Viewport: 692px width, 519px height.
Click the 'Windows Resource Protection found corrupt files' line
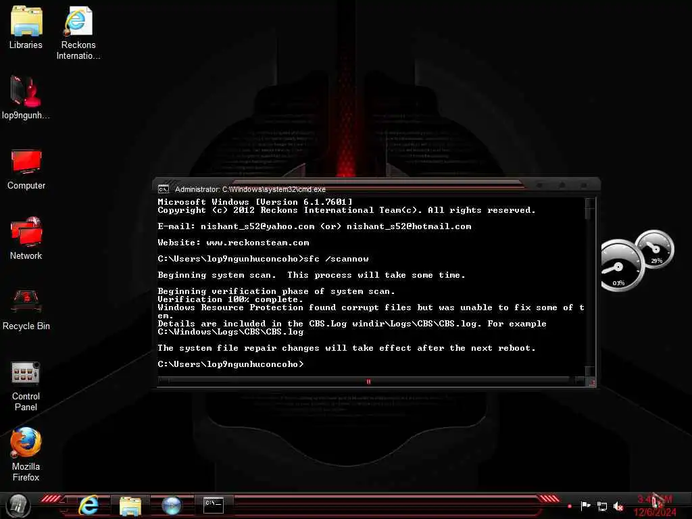point(371,307)
